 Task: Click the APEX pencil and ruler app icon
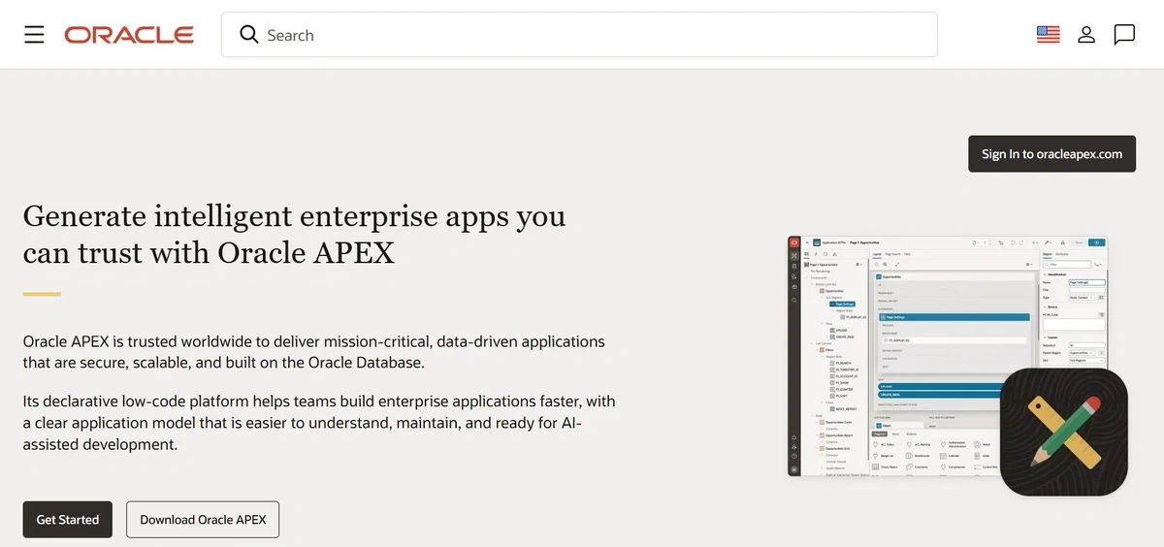pyautogui.click(x=1063, y=433)
